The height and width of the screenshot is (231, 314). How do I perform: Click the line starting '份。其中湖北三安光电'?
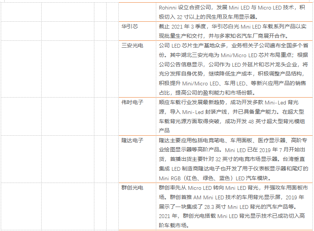click(x=233, y=55)
